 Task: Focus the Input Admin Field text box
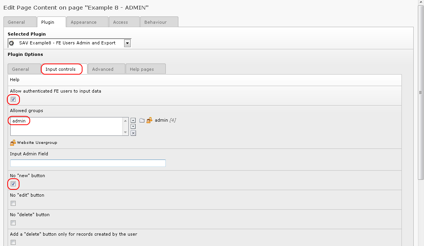click(88, 163)
